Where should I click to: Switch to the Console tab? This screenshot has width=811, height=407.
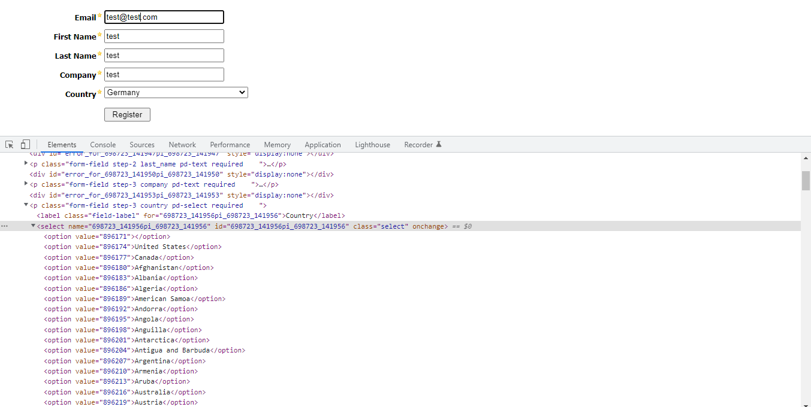(102, 145)
